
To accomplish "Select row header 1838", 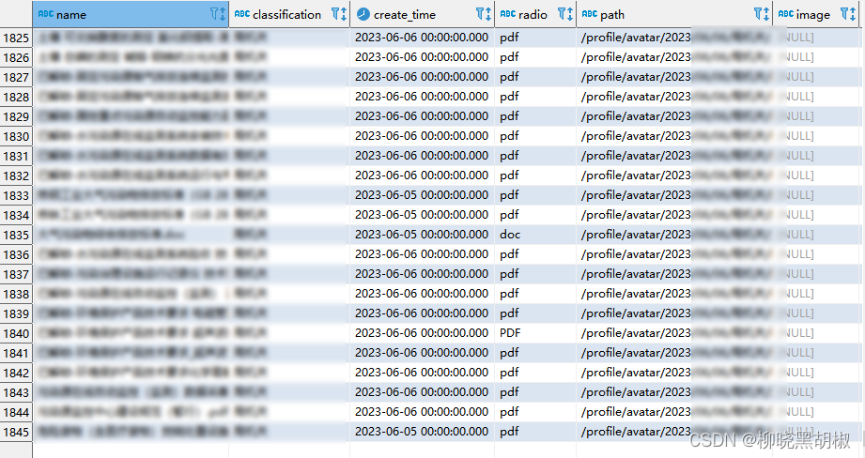I will coord(16,294).
